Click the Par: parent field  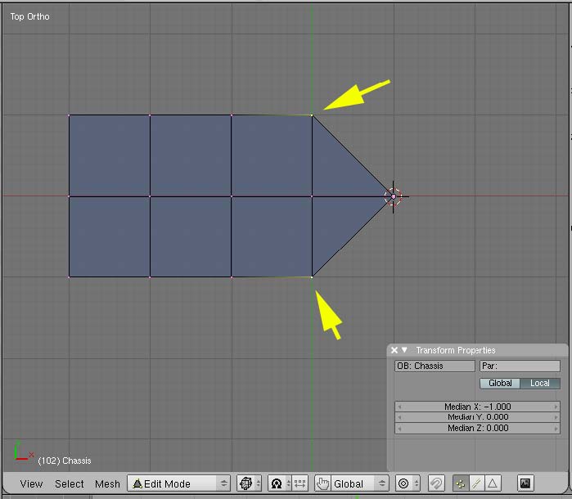point(520,366)
